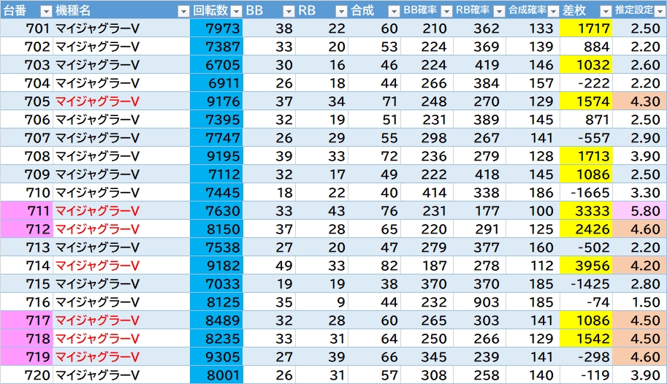Select RB cell 43 in row 711

tap(322, 210)
